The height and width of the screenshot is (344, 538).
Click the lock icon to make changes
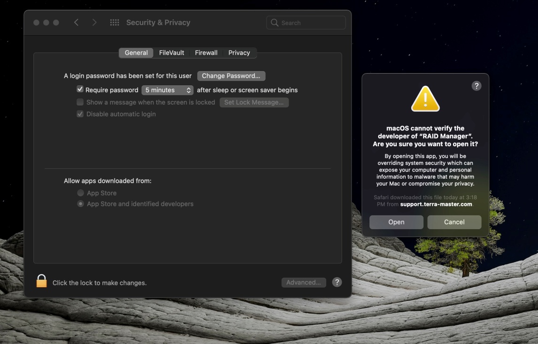pyautogui.click(x=41, y=281)
